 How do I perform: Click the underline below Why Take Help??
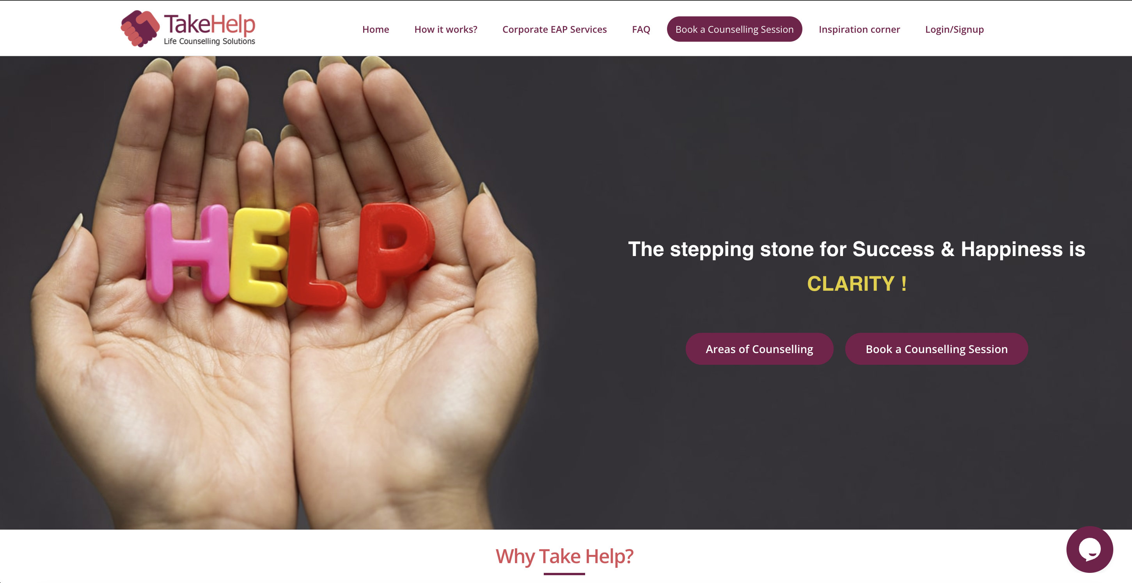(x=564, y=573)
